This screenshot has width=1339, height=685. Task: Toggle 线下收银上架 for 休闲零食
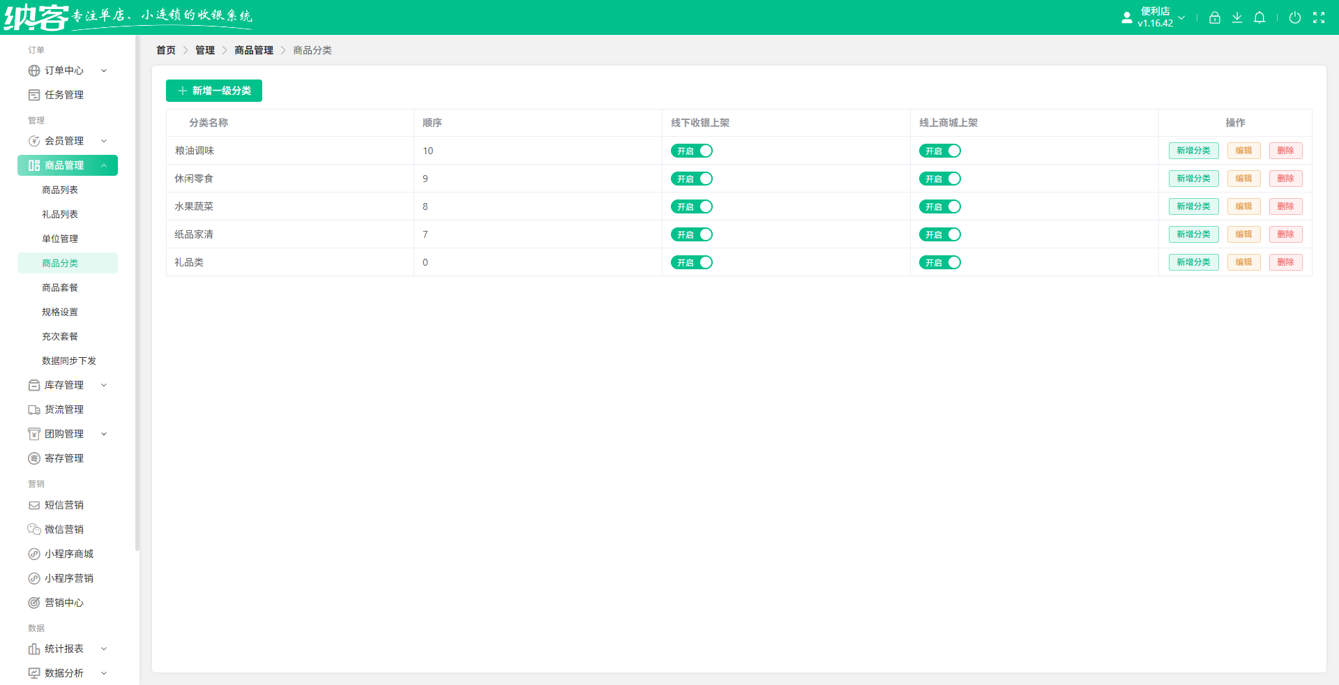coord(692,179)
